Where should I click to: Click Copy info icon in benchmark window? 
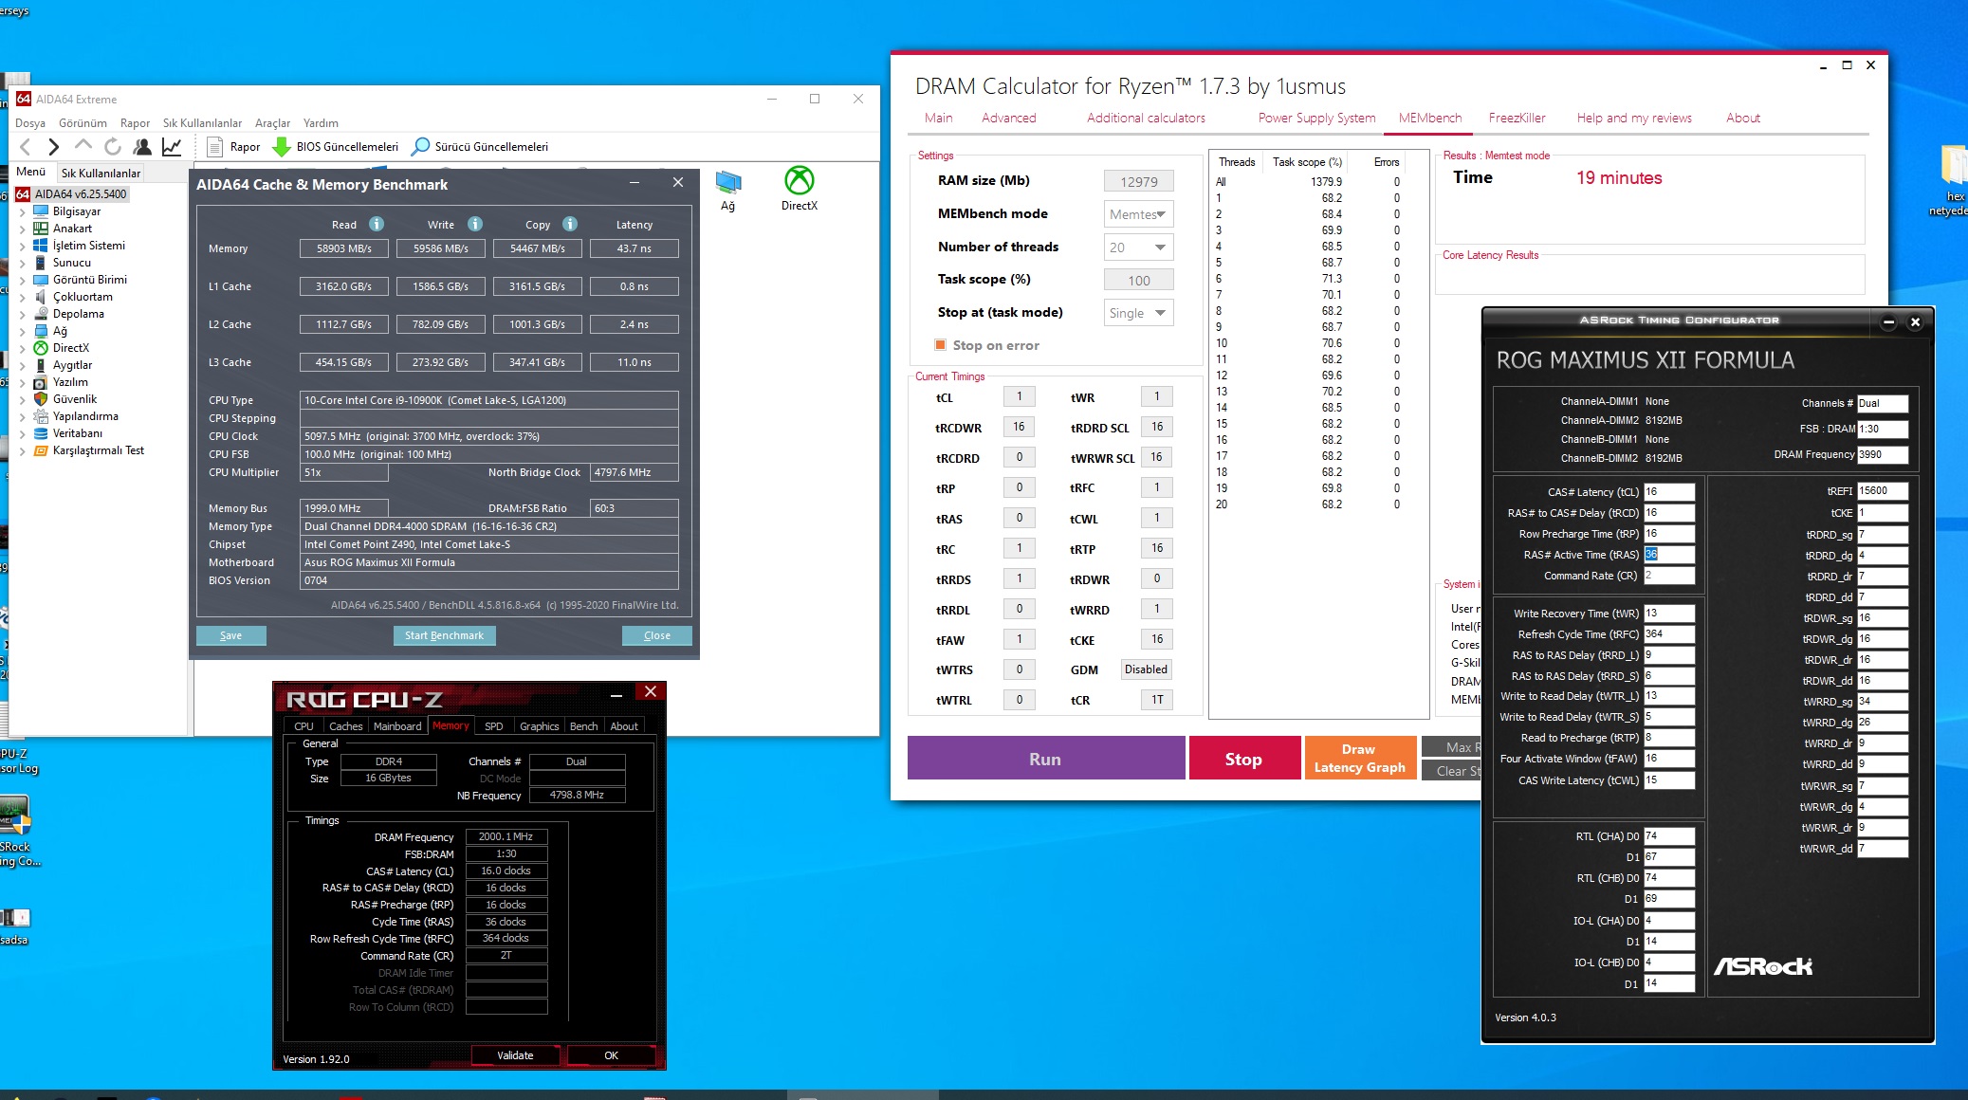(570, 224)
